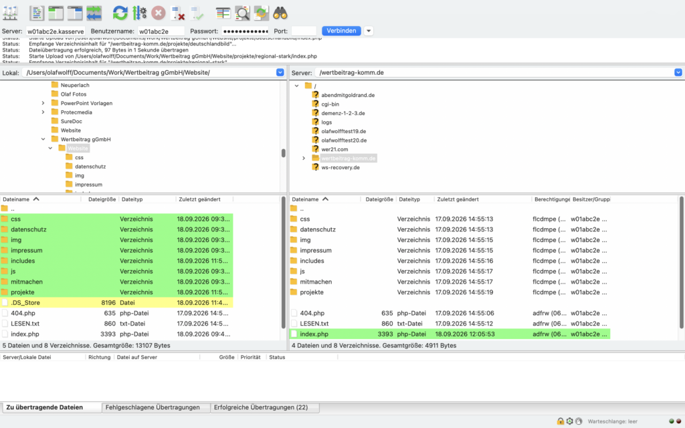Screen dimensions: 685x428
Task: Open the Fehlgeschlagene Übertragungen tab
Action: (x=156, y=407)
